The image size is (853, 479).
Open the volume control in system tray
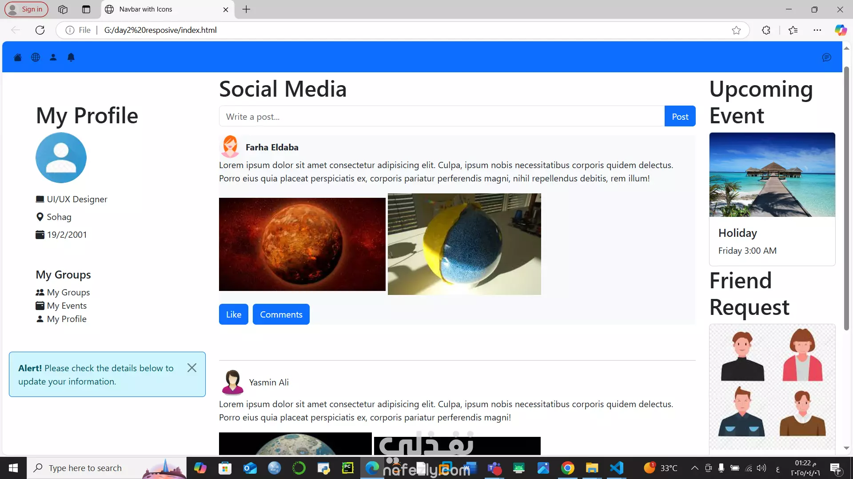(761, 468)
